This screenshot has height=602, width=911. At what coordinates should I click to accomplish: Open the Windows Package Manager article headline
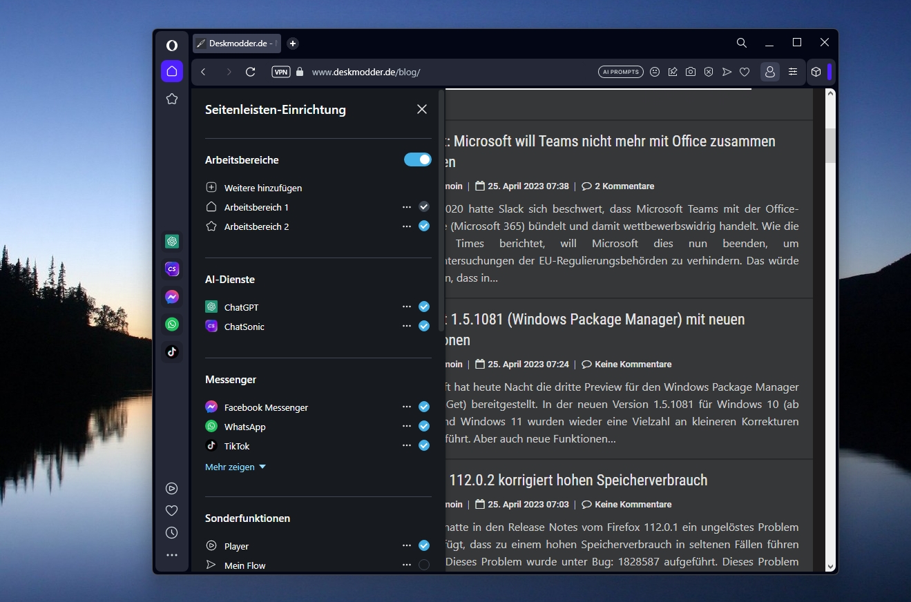tap(595, 329)
